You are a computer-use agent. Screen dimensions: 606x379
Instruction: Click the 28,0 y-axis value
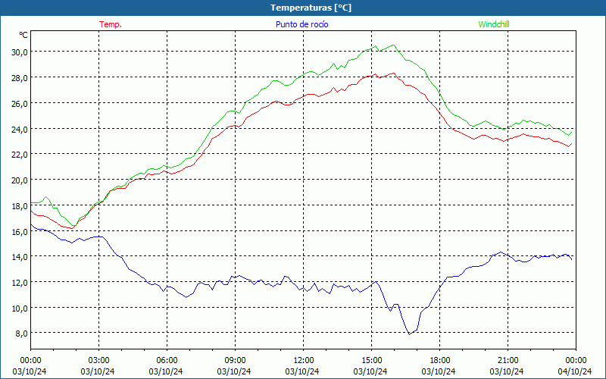(20, 78)
